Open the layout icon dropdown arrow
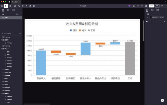Viewport: 167px width, 105px height. point(148,6)
